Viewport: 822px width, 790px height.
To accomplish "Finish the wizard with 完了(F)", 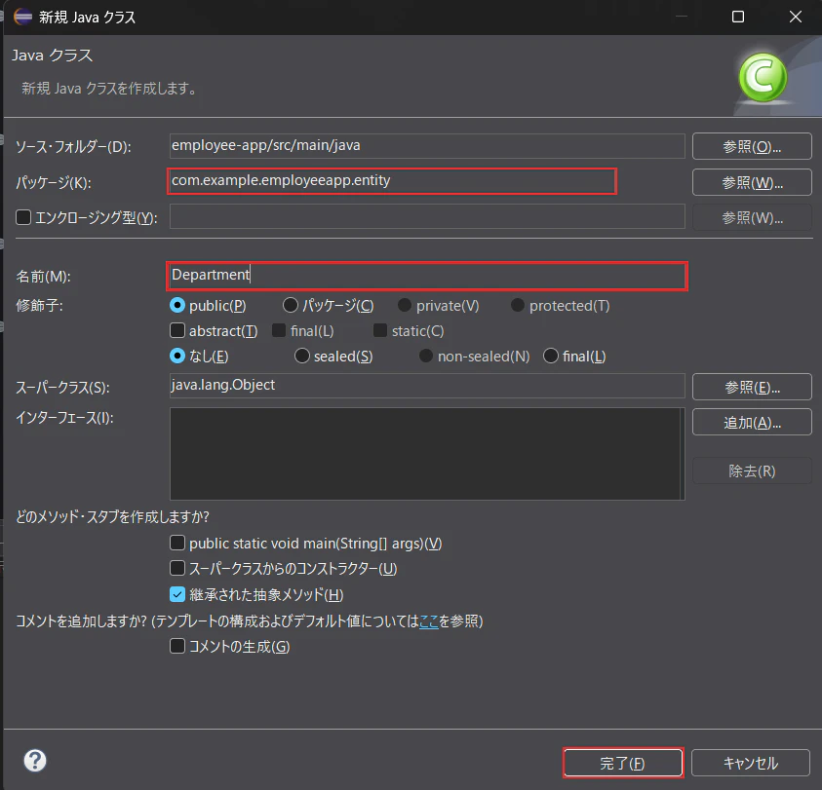I will [623, 763].
